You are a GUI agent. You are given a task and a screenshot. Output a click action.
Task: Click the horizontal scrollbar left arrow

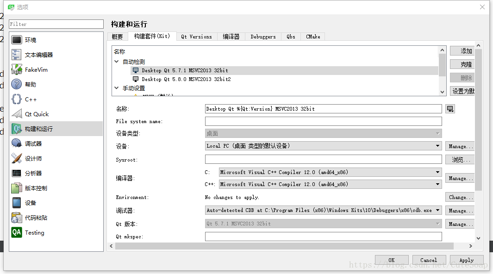[111, 246]
